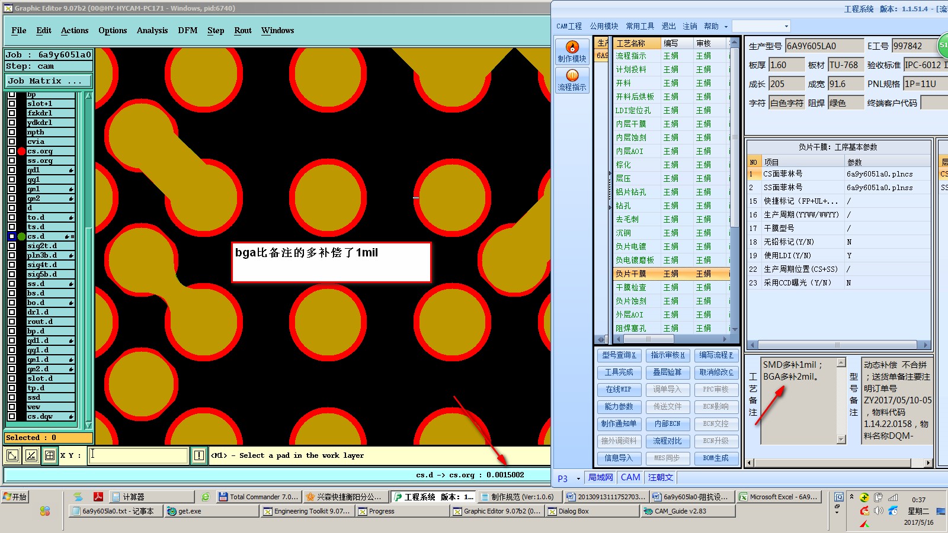Image resolution: width=948 pixels, height=533 pixels.
Task: Toggle checkbox for cs.d layer
Action: 11,236
